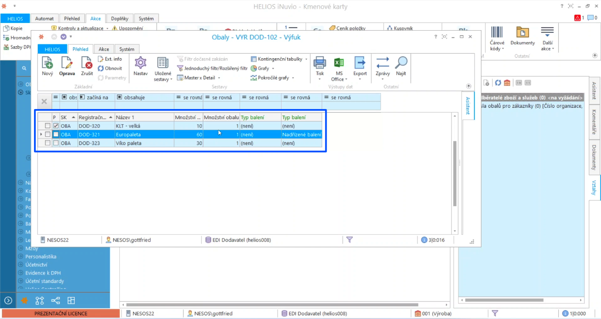
Task: Click the Dokumenty icon in main ribbon
Action: pos(523,32)
